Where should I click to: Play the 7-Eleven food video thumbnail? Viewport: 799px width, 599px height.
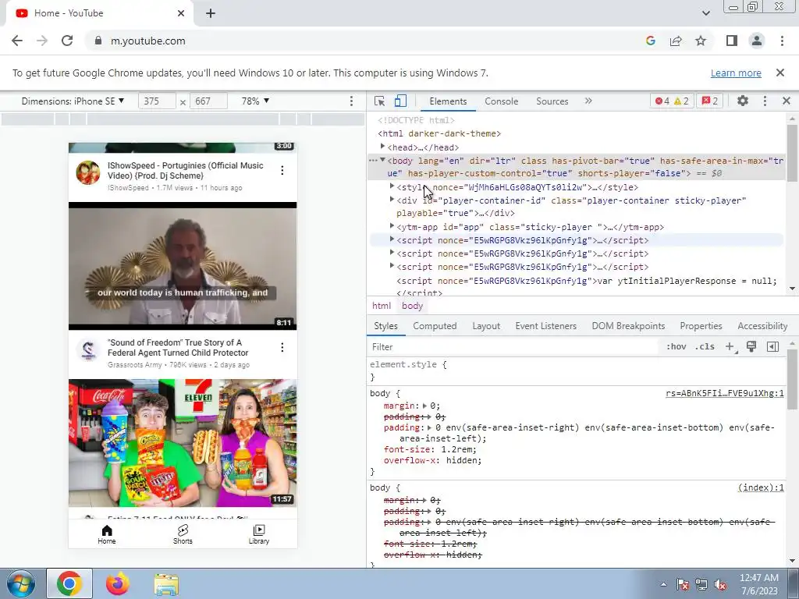pyautogui.click(x=183, y=443)
